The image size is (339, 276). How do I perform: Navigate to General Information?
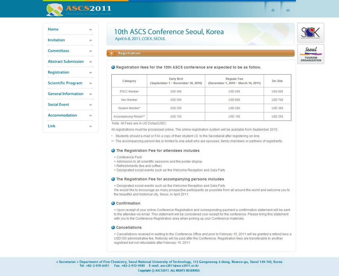65,94
